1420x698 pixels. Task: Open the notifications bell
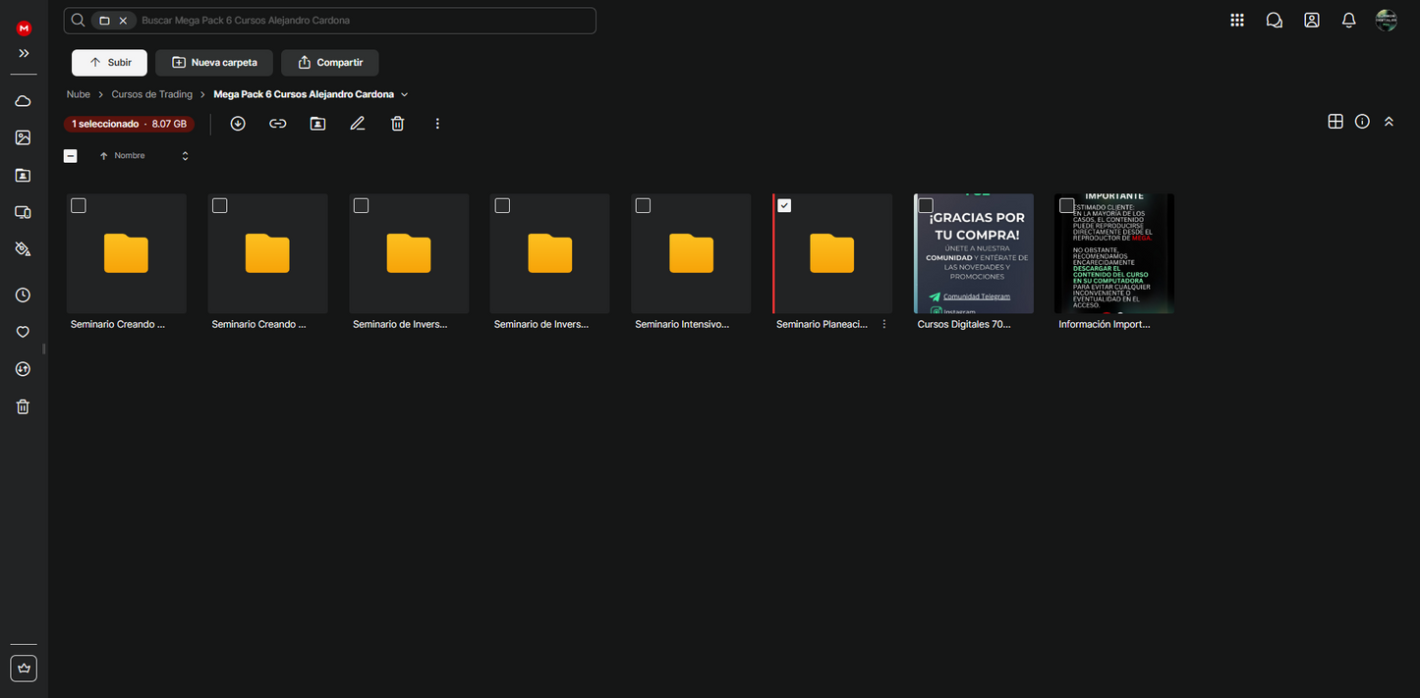click(1349, 20)
